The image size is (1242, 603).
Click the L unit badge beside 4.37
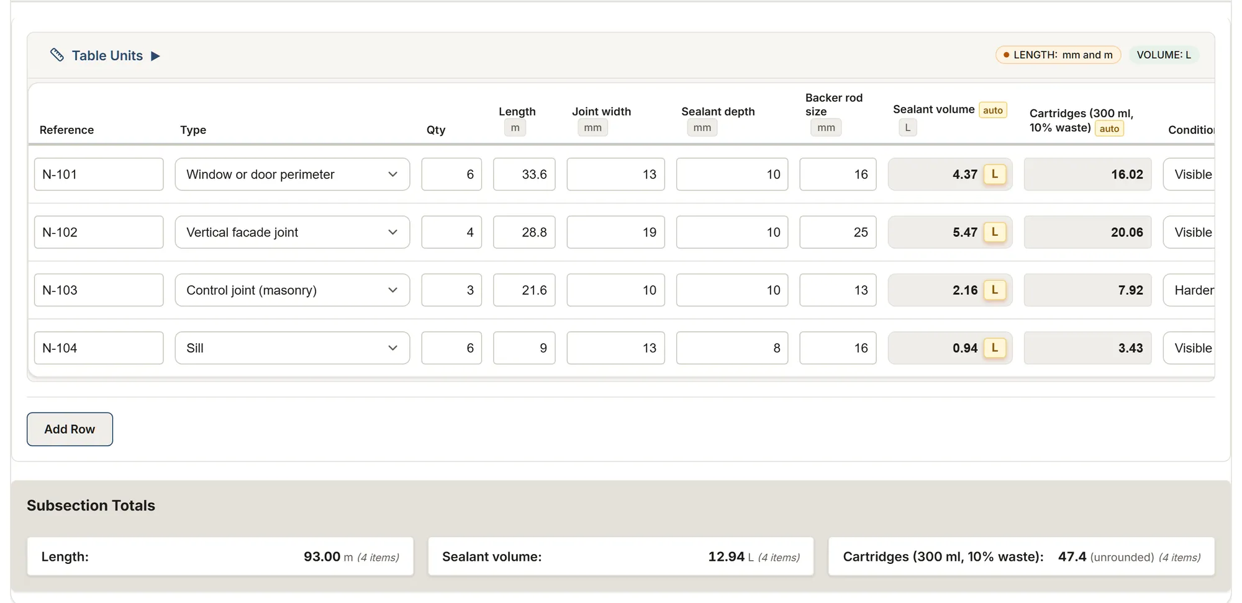point(995,174)
